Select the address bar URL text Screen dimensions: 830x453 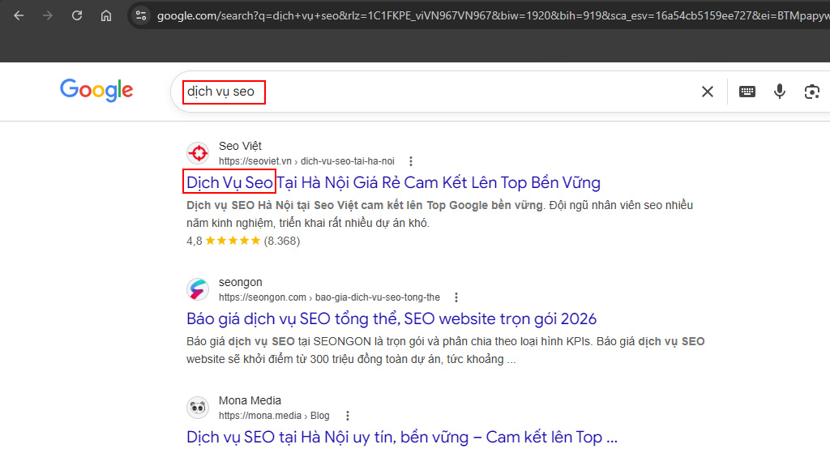(493, 16)
